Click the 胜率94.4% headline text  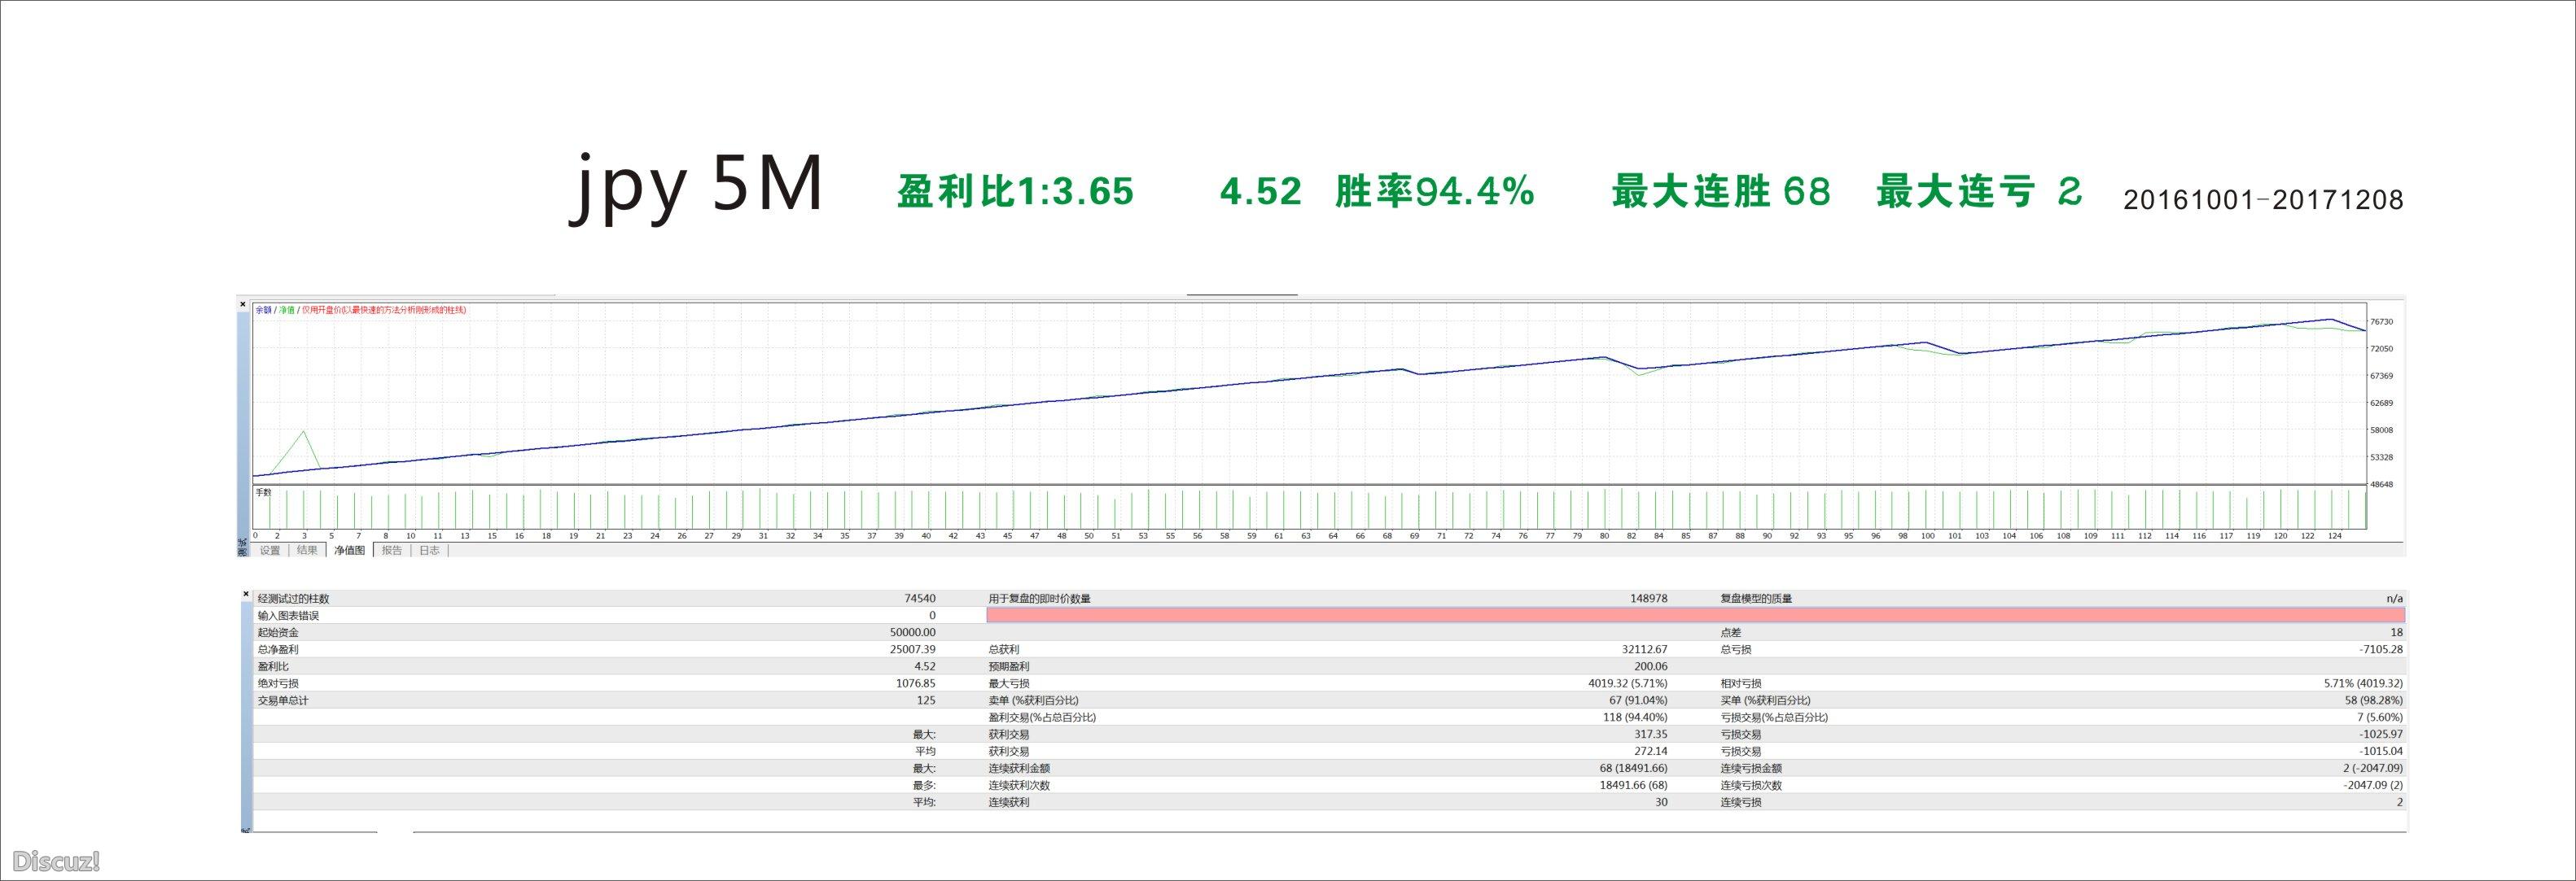click(1434, 191)
